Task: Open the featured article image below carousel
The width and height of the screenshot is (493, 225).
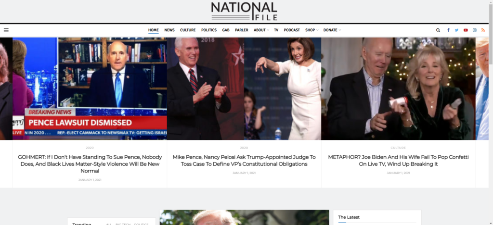Action: coord(244,217)
